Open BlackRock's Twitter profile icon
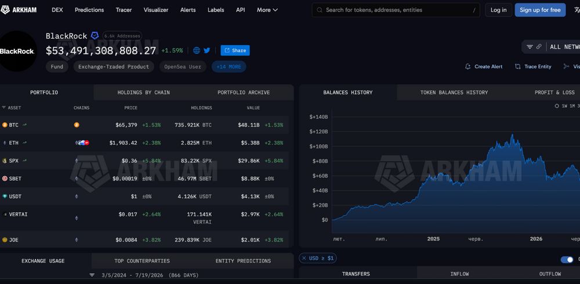Viewport: 580px width, 284px height. [x=207, y=50]
